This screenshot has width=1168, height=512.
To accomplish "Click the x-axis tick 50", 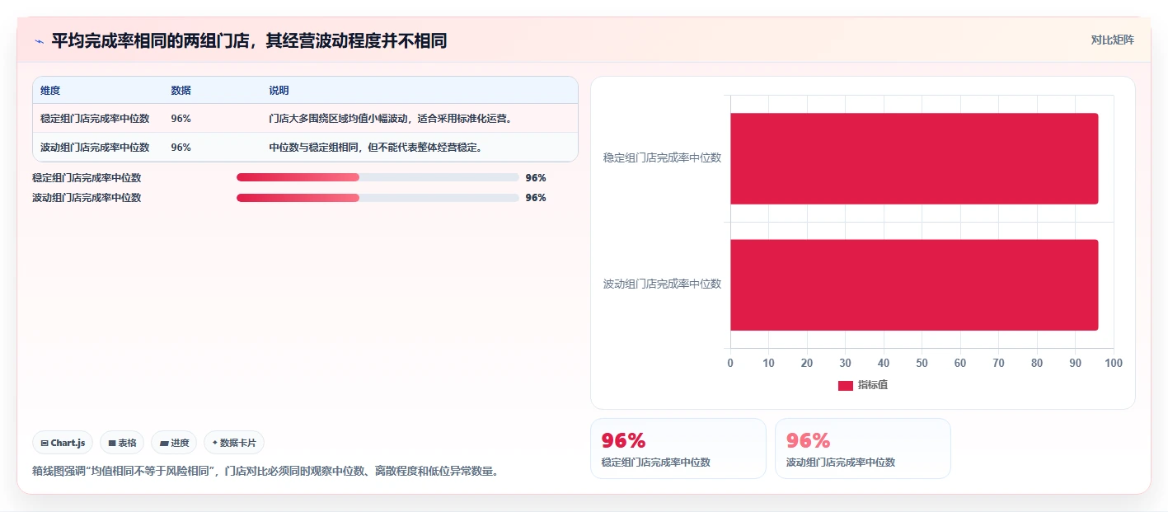I will click(922, 364).
